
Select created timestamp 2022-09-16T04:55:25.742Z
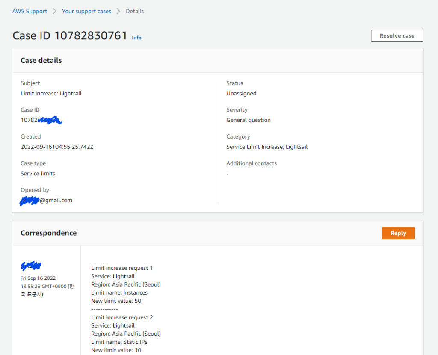[57, 147]
